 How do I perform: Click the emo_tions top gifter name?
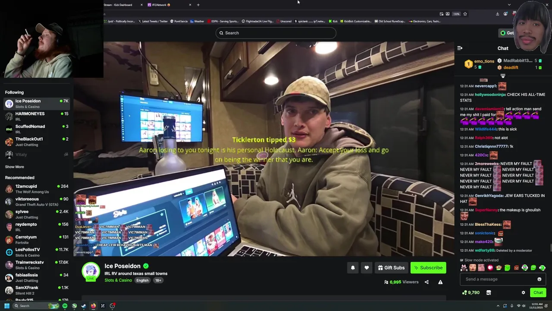[484, 61]
